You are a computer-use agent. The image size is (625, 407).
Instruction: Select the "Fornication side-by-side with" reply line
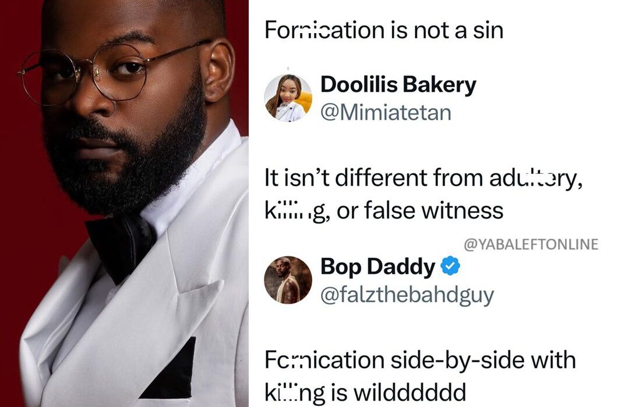click(x=420, y=360)
